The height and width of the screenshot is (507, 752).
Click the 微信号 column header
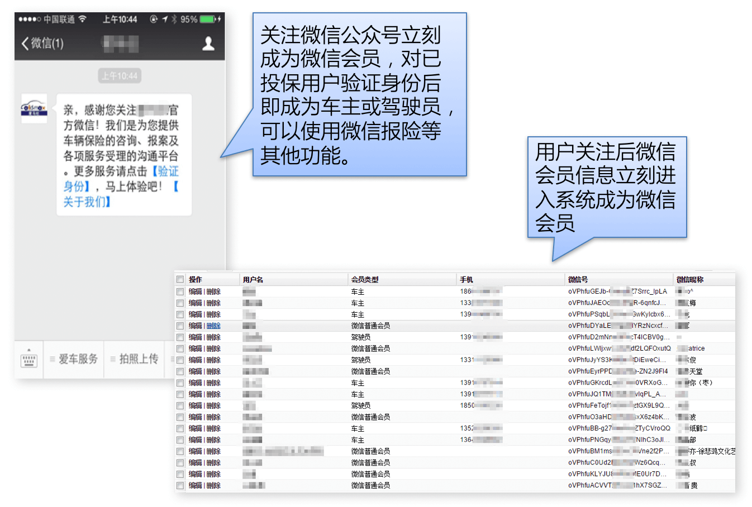pos(578,279)
